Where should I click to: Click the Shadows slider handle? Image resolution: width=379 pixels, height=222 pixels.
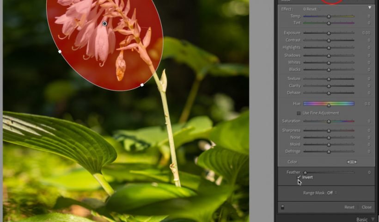point(329,56)
